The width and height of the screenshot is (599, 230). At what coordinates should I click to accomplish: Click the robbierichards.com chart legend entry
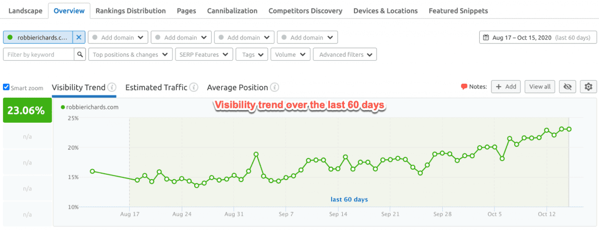pyautogui.click(x=89, y=107)
